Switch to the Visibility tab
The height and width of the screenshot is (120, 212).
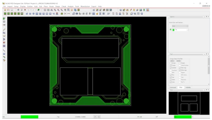(188, 87)
